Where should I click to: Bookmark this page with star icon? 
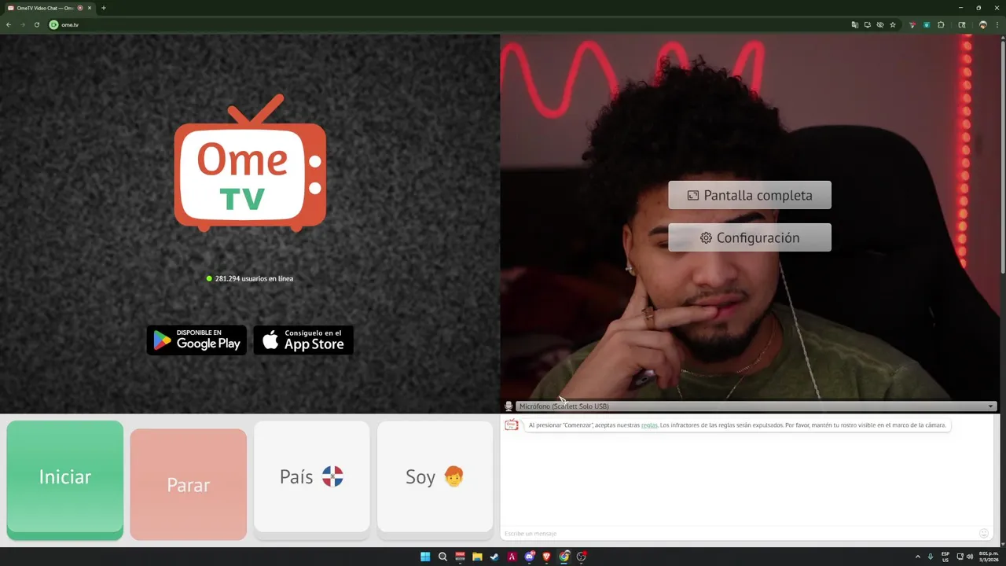pyautogui.click(x=893, y=25)
